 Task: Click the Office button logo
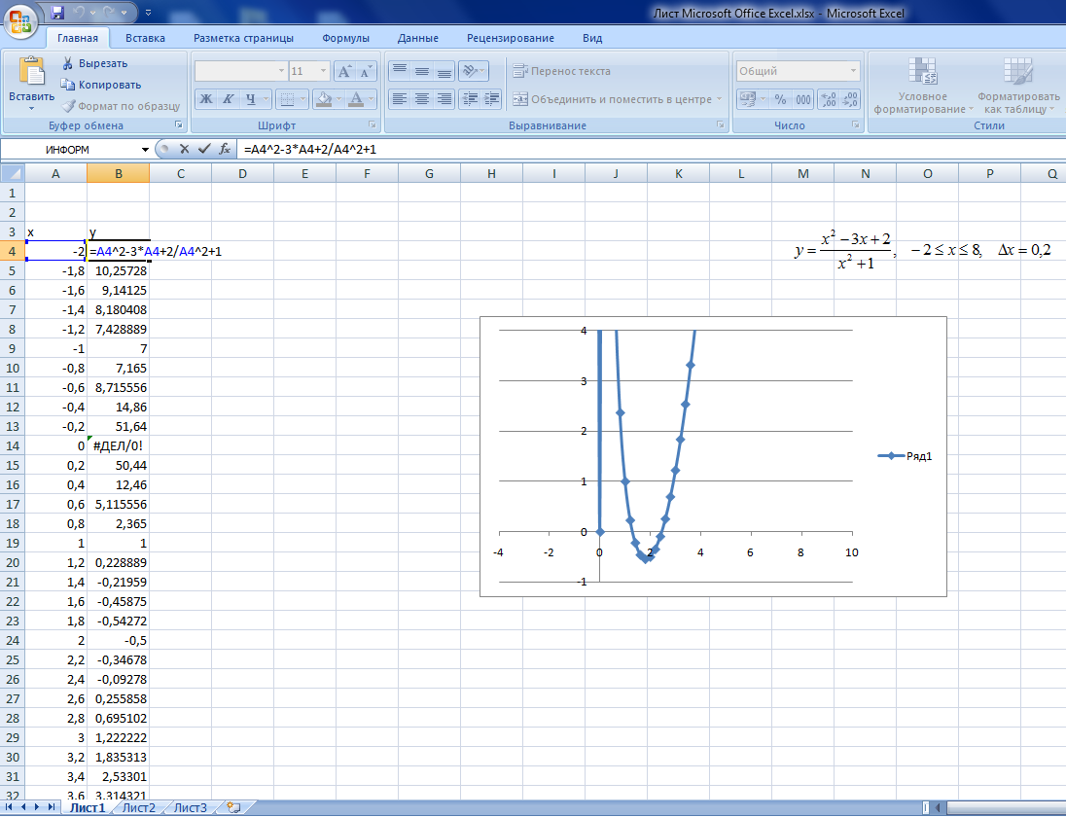point(20,19)
